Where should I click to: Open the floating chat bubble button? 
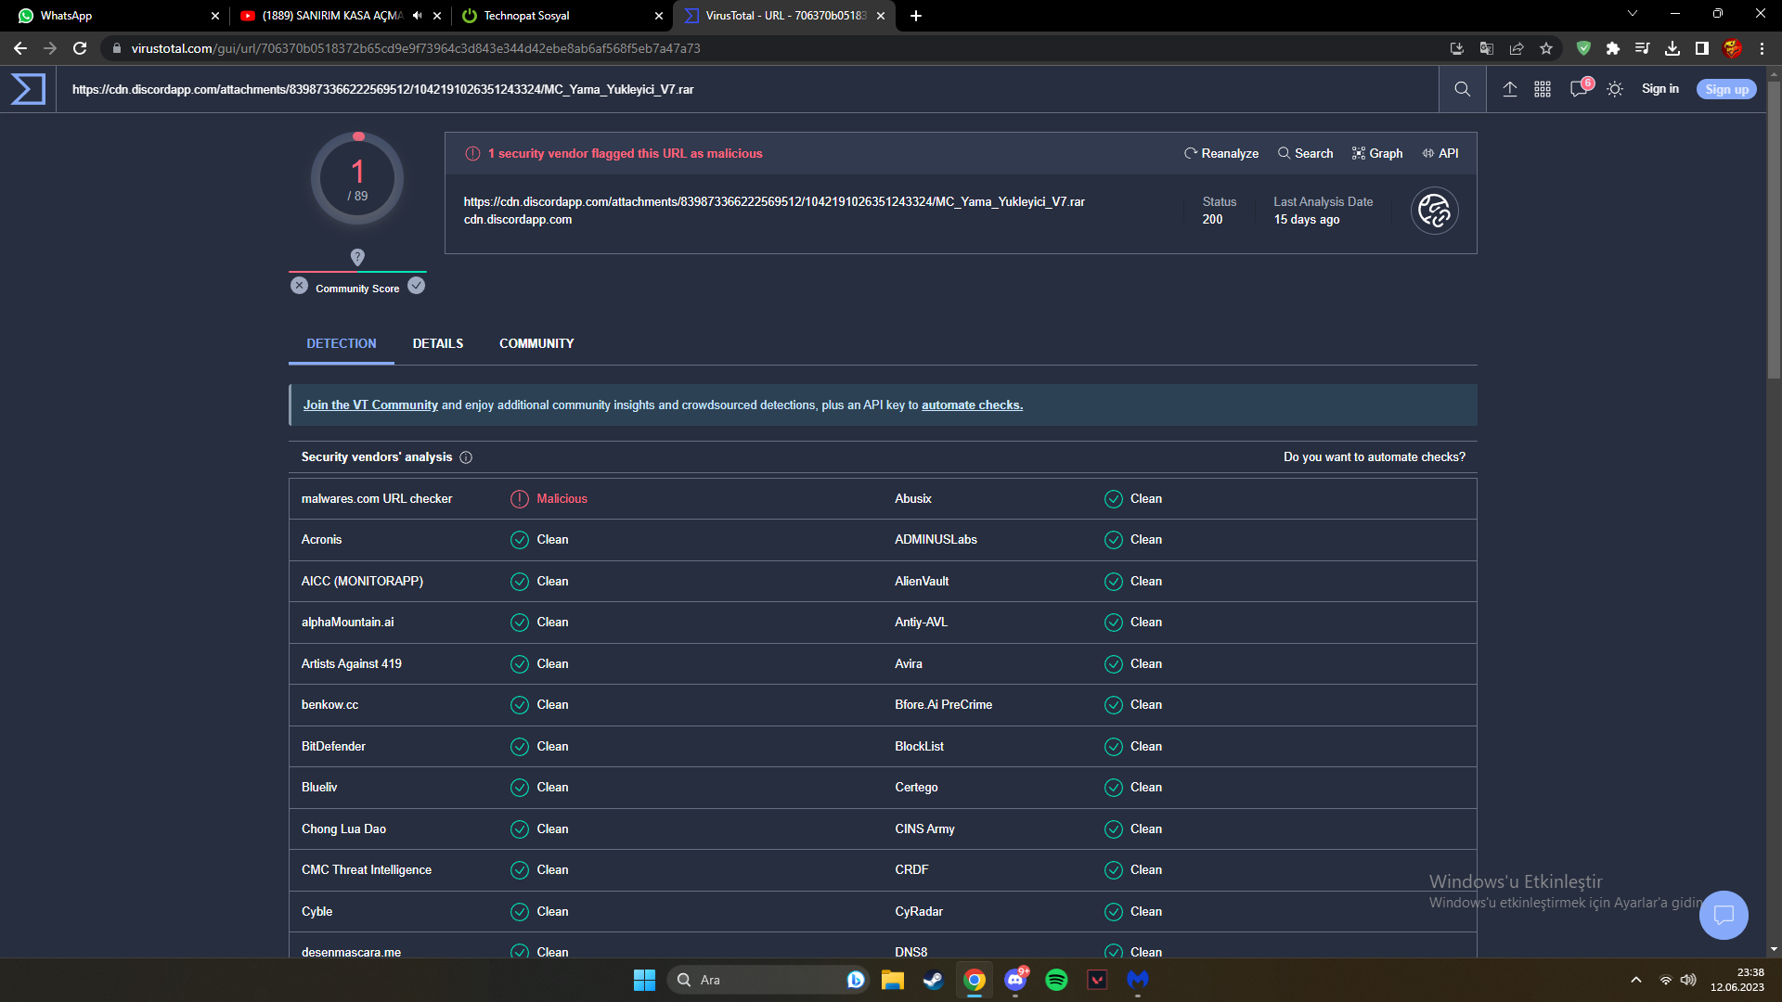1724,915
